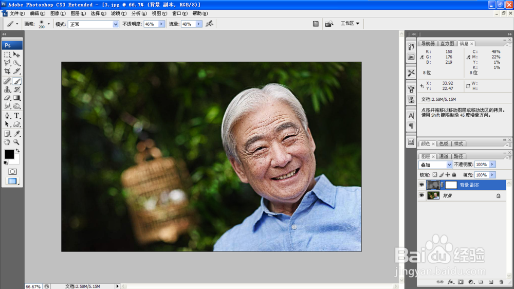This screenshot has height=289, width=514.
Task: Click Add layer style fx icon
Action: 450,282
